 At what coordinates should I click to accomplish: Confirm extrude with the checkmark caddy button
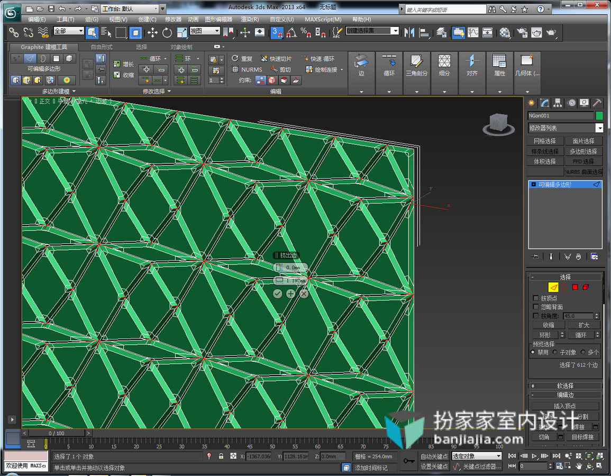coord(277,294)
